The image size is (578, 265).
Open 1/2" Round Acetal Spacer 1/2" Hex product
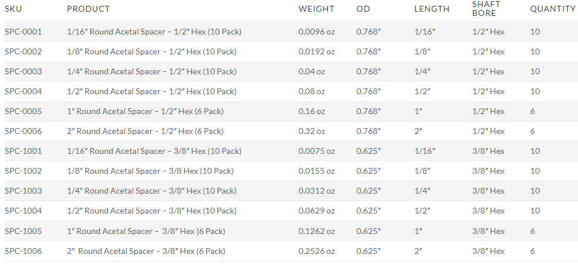click(152, 91)
